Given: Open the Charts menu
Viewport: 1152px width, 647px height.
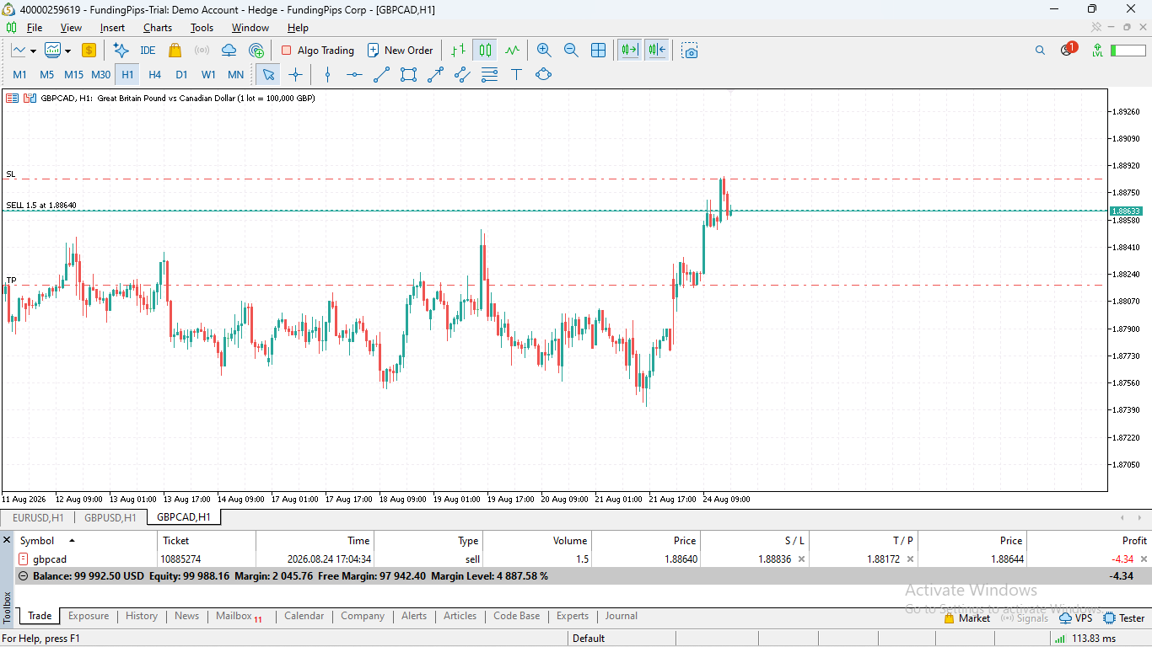Looking at the screenshot, I should [x=158, y=28].
